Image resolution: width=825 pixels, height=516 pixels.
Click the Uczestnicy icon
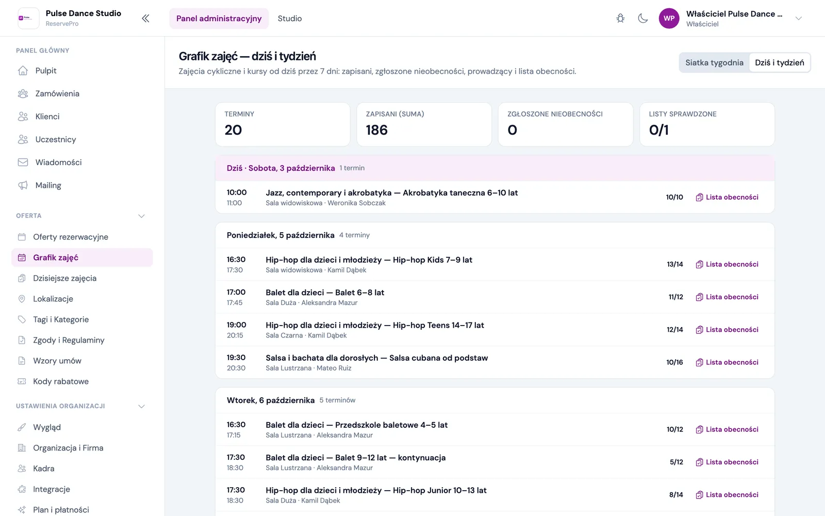(x=23, y=139)
